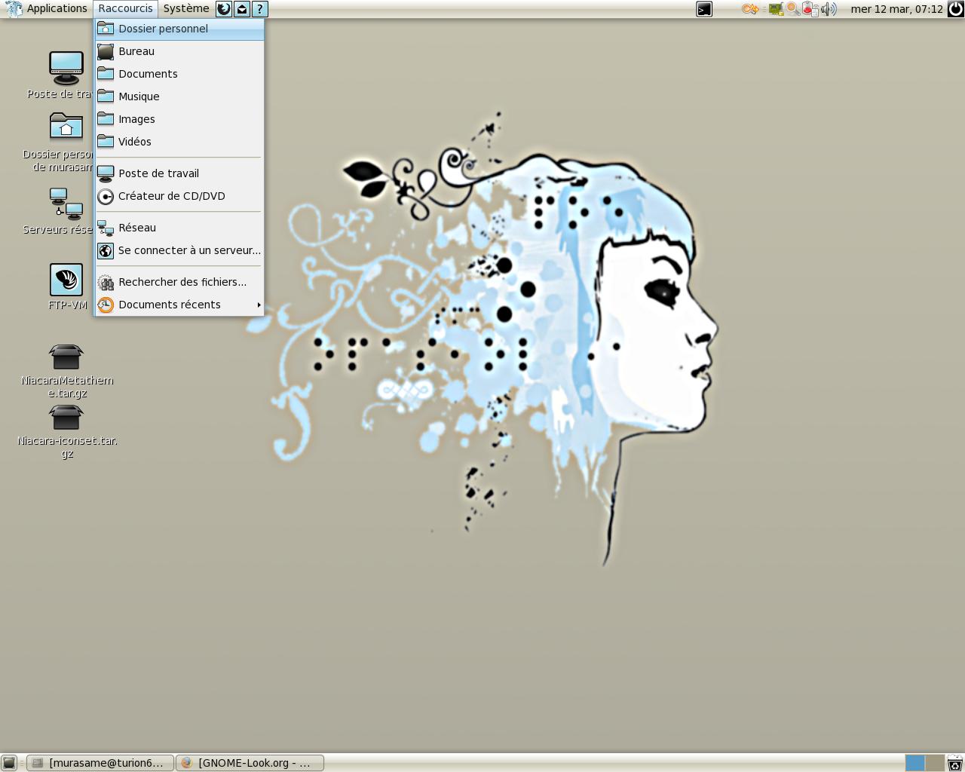Image resolution: width=965 pixels, height=772 pixels.
Task: Click the clock showing mer 12 mar, 07:12
Action: 896,9
